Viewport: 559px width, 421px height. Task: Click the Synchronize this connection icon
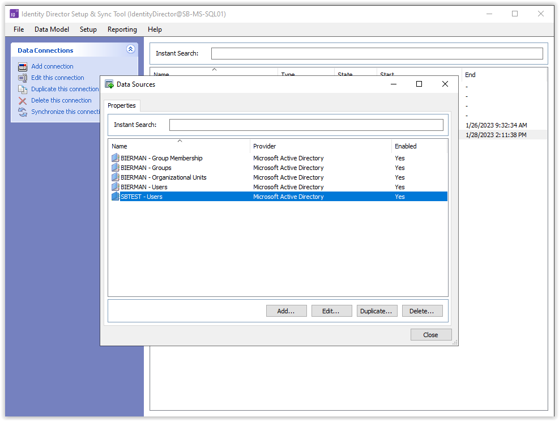(23, 112)
